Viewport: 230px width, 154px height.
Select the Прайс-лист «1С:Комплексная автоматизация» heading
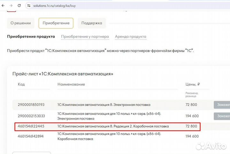(x=63, y=74)
